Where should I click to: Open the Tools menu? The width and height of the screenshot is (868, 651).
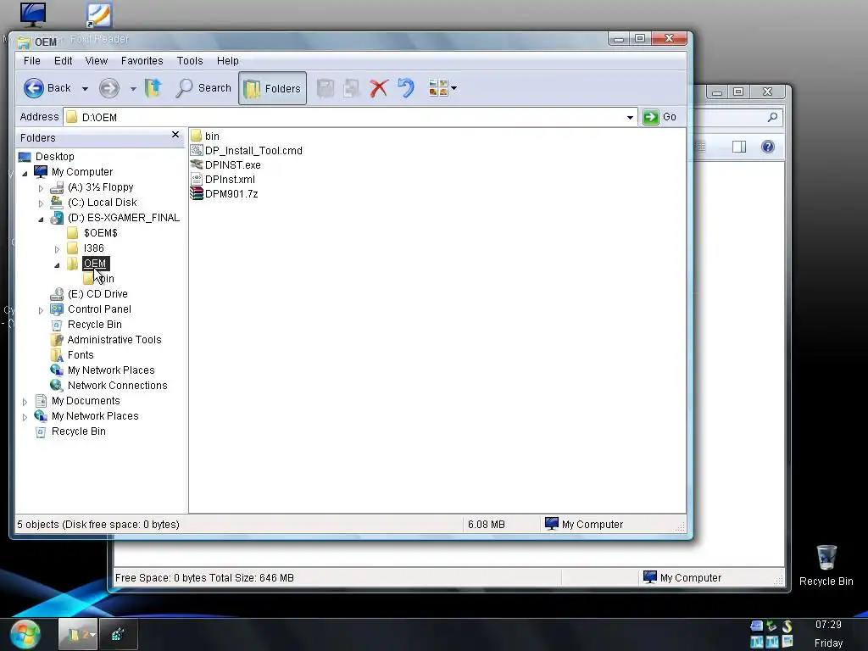pos(190,61)
